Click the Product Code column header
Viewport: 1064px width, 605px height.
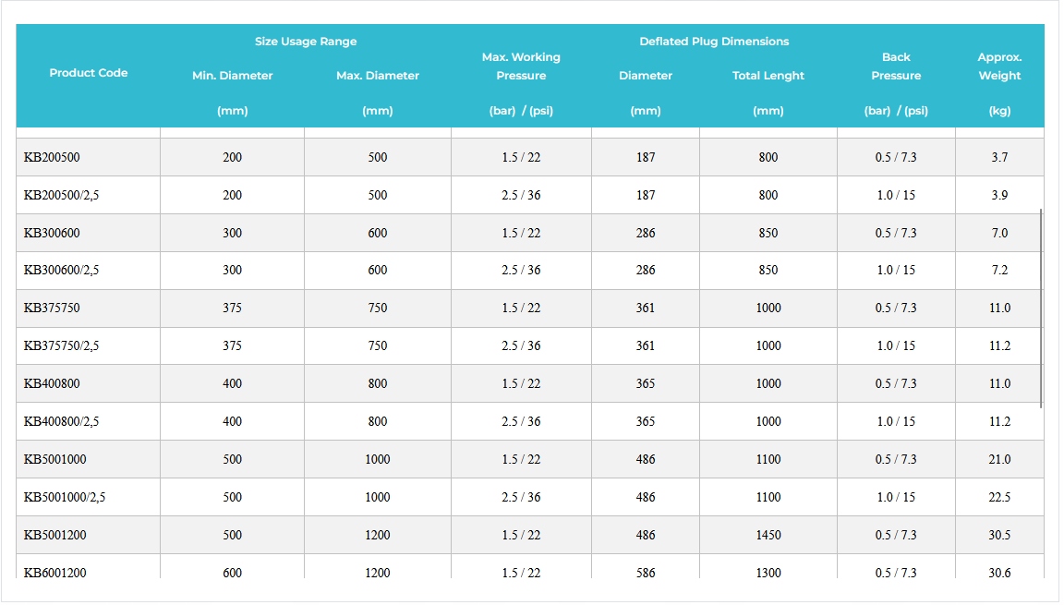point(89,73)
